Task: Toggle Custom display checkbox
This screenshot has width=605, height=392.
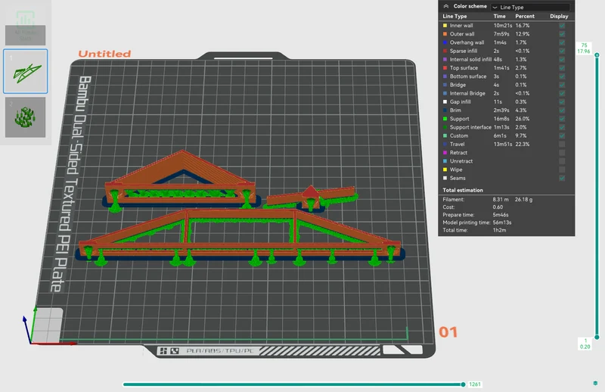Action: (x=562, y=136)
